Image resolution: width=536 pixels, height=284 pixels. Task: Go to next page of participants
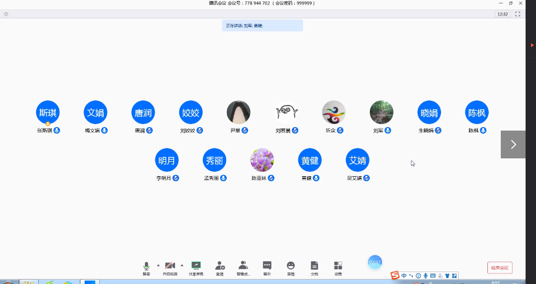[x=513, y=144]
